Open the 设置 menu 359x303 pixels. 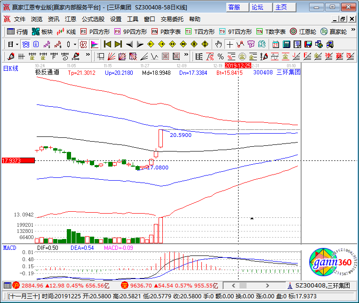(x=116, y=19)
